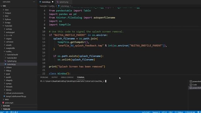This screenshot has width=201, height=113.
Task: Click the 'class Window():' code line
Action: 60,73
